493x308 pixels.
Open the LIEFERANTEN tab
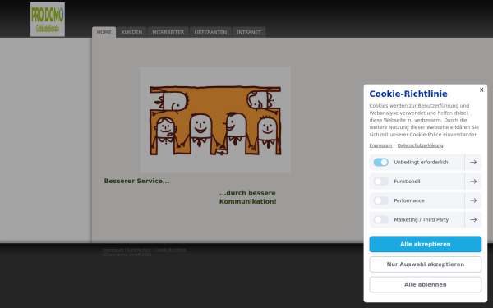(210, 32)
